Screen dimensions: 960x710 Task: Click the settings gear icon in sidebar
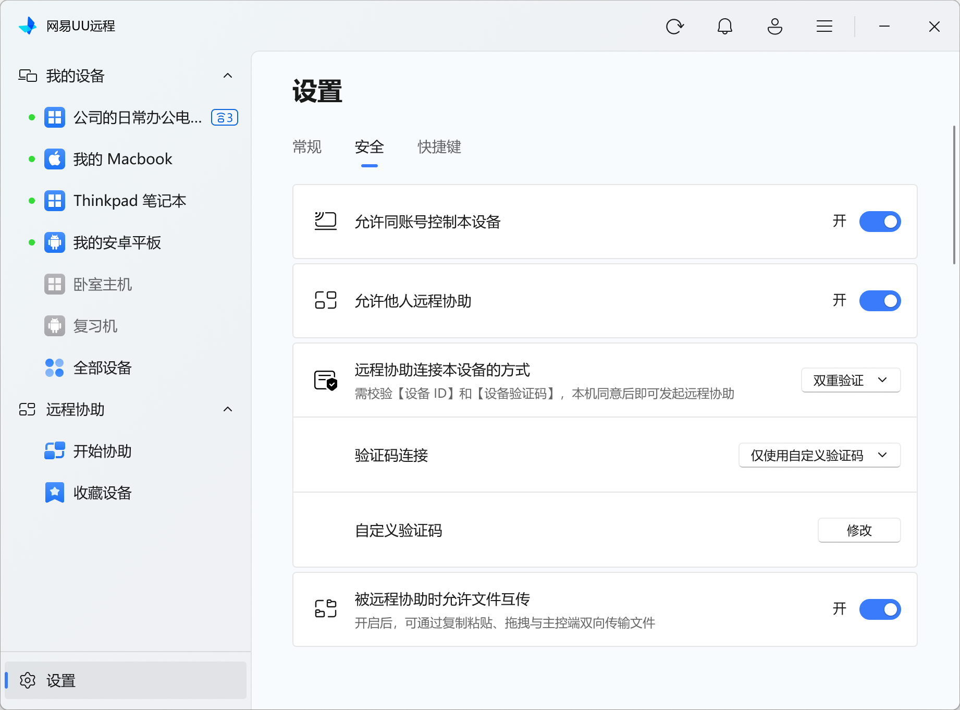point(28,680)
